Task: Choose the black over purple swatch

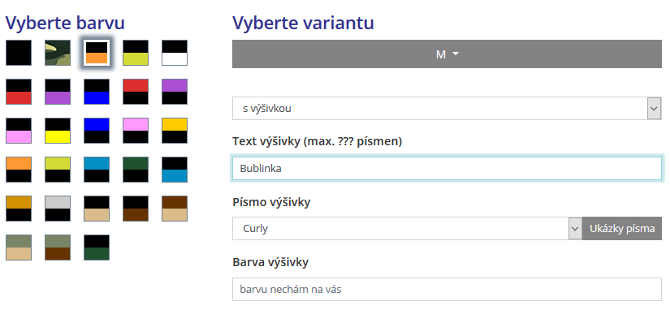Action: click(x=58, y=92)
